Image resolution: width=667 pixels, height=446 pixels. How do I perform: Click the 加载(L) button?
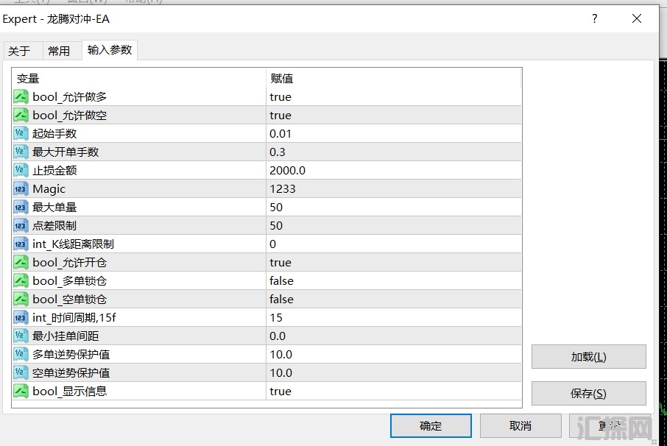pos(588,357)
